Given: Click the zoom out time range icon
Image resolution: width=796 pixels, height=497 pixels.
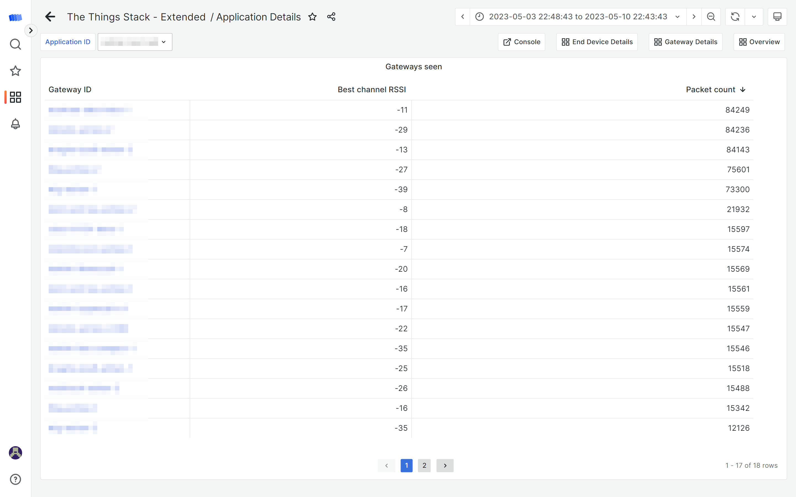Looking at the screenshot, I should (711, 17).
